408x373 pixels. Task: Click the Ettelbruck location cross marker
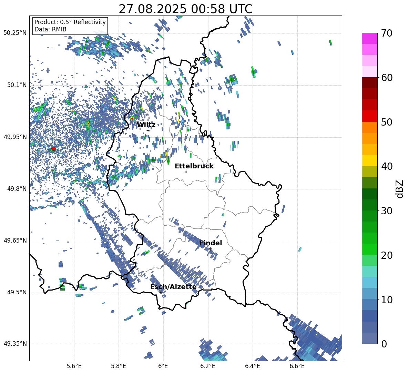coord(186,172)
